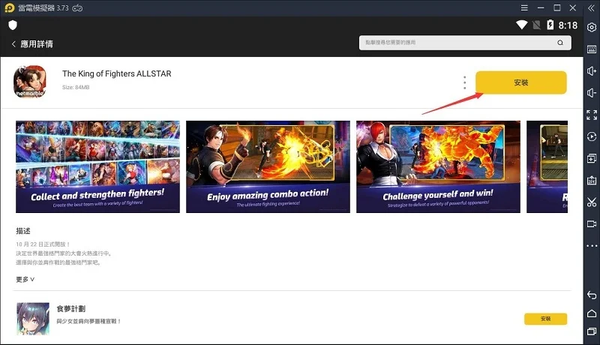Viewport: 600px width, 345px height.
Task: Click the battery status icon
Action: pyautogui.click(x=550, y=25)
